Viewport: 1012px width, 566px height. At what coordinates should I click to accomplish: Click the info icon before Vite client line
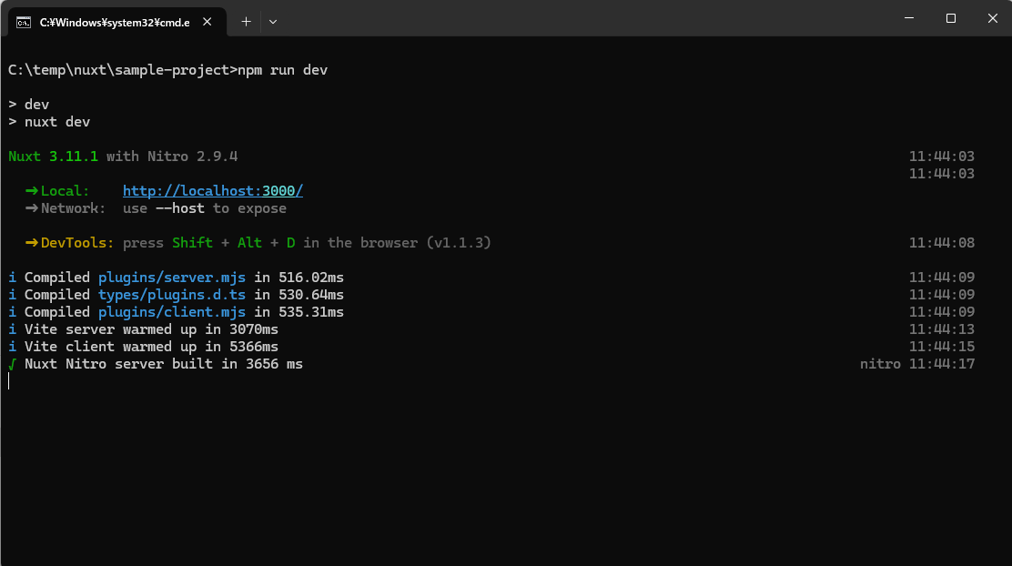click(x=13, y=347)
